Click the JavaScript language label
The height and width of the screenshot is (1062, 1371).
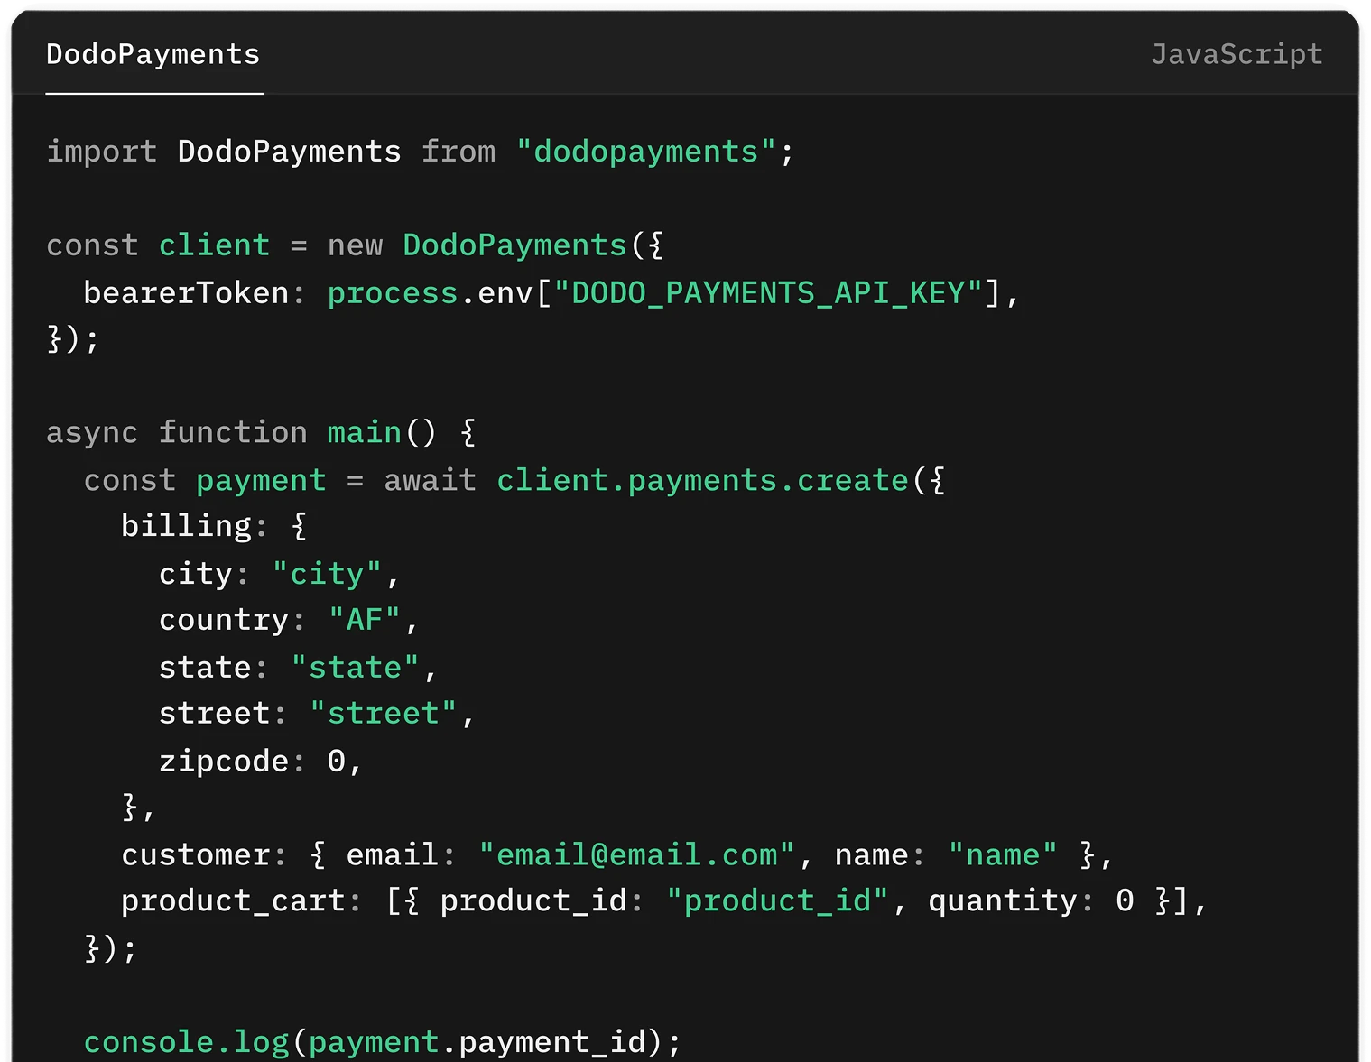click(1236, 54)
